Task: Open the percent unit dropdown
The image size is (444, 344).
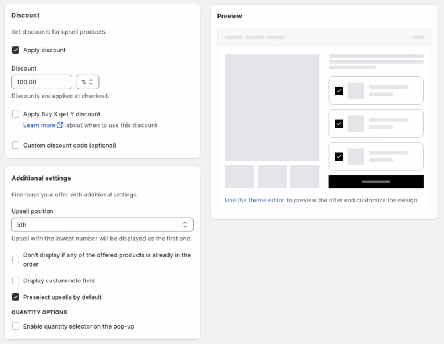Action: [x=88, y=82]
